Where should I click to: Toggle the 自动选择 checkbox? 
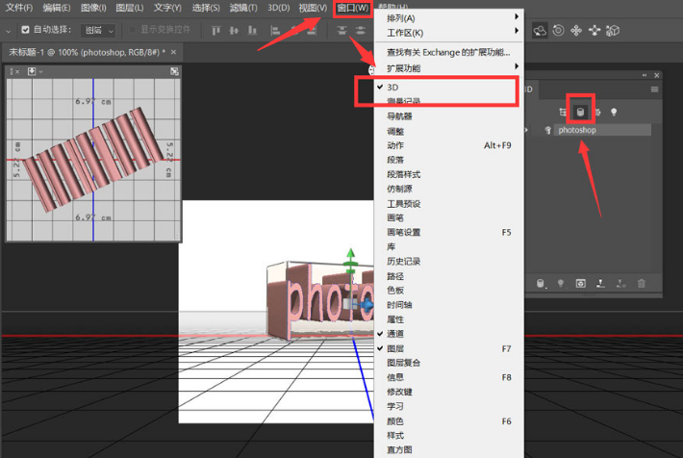click(25, 30)
